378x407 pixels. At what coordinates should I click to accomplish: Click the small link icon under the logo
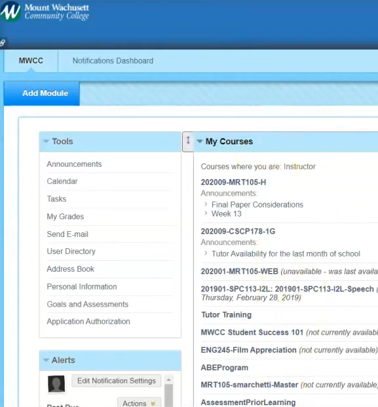3,43
